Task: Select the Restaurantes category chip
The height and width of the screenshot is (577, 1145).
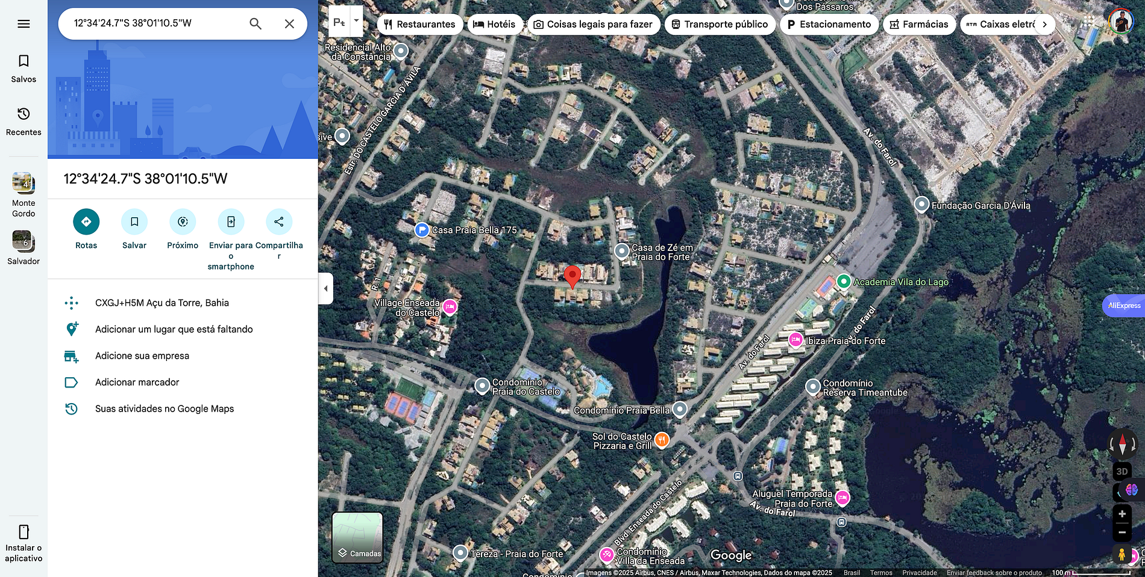Action: (x=420, y=25)
